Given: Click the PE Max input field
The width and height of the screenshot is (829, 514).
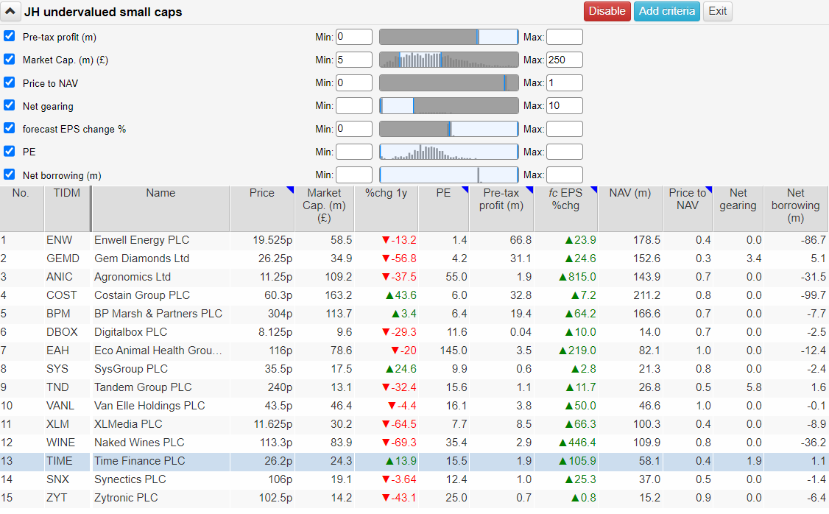Looking at the screenshot, I should (x=564, y=152).
